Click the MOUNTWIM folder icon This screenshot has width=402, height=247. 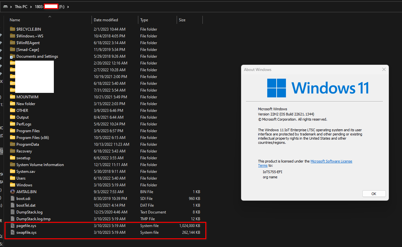(x=13, y=97)
